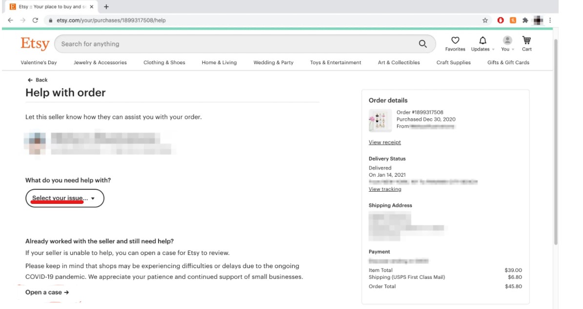583x309 pixels.
Task: Close the Etsy browser tab
Action: pos(91,7)
